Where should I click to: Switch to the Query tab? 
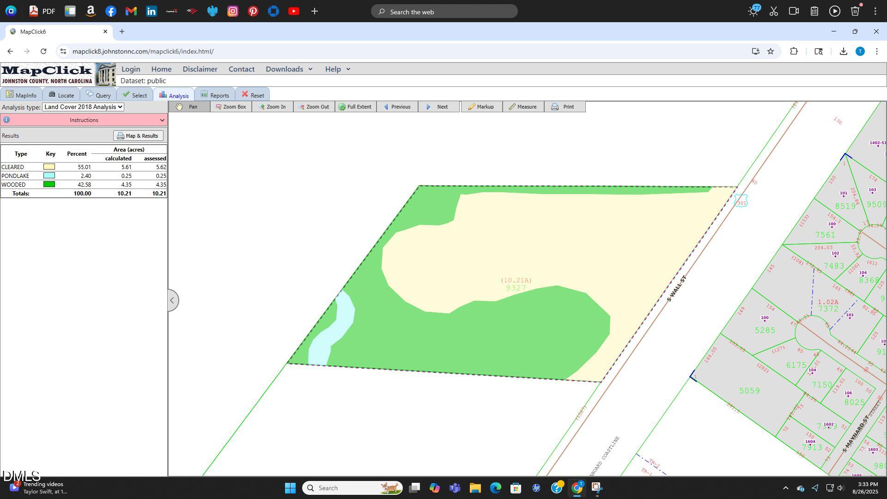tap(98, 95)
